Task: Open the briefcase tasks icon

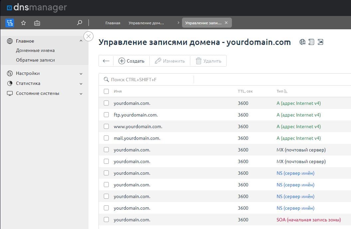Action: (x=37, y=23)
